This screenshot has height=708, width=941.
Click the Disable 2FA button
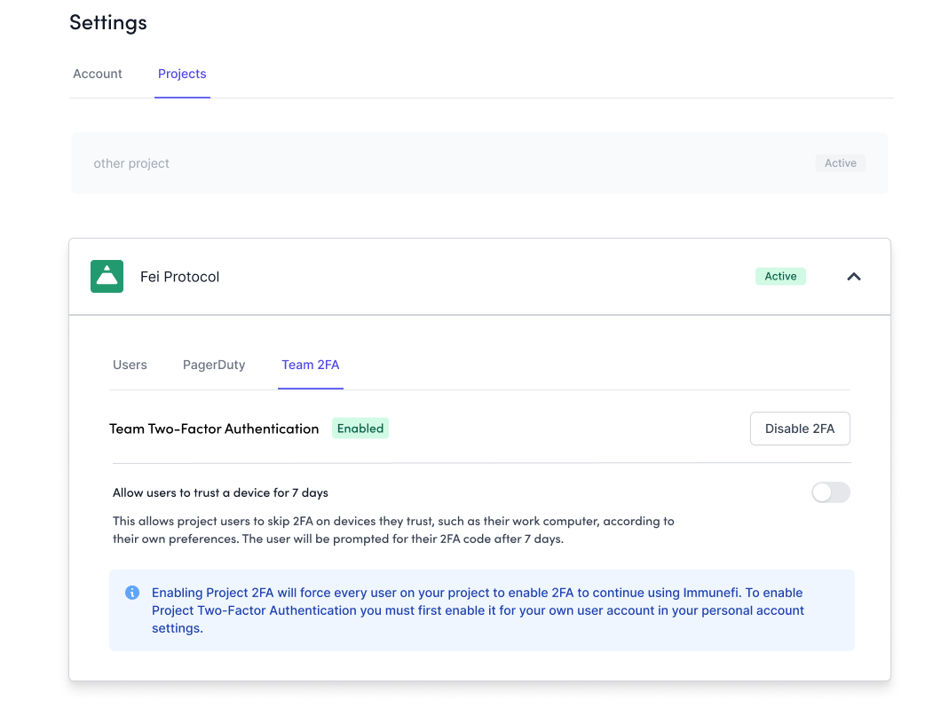(800, 428)
